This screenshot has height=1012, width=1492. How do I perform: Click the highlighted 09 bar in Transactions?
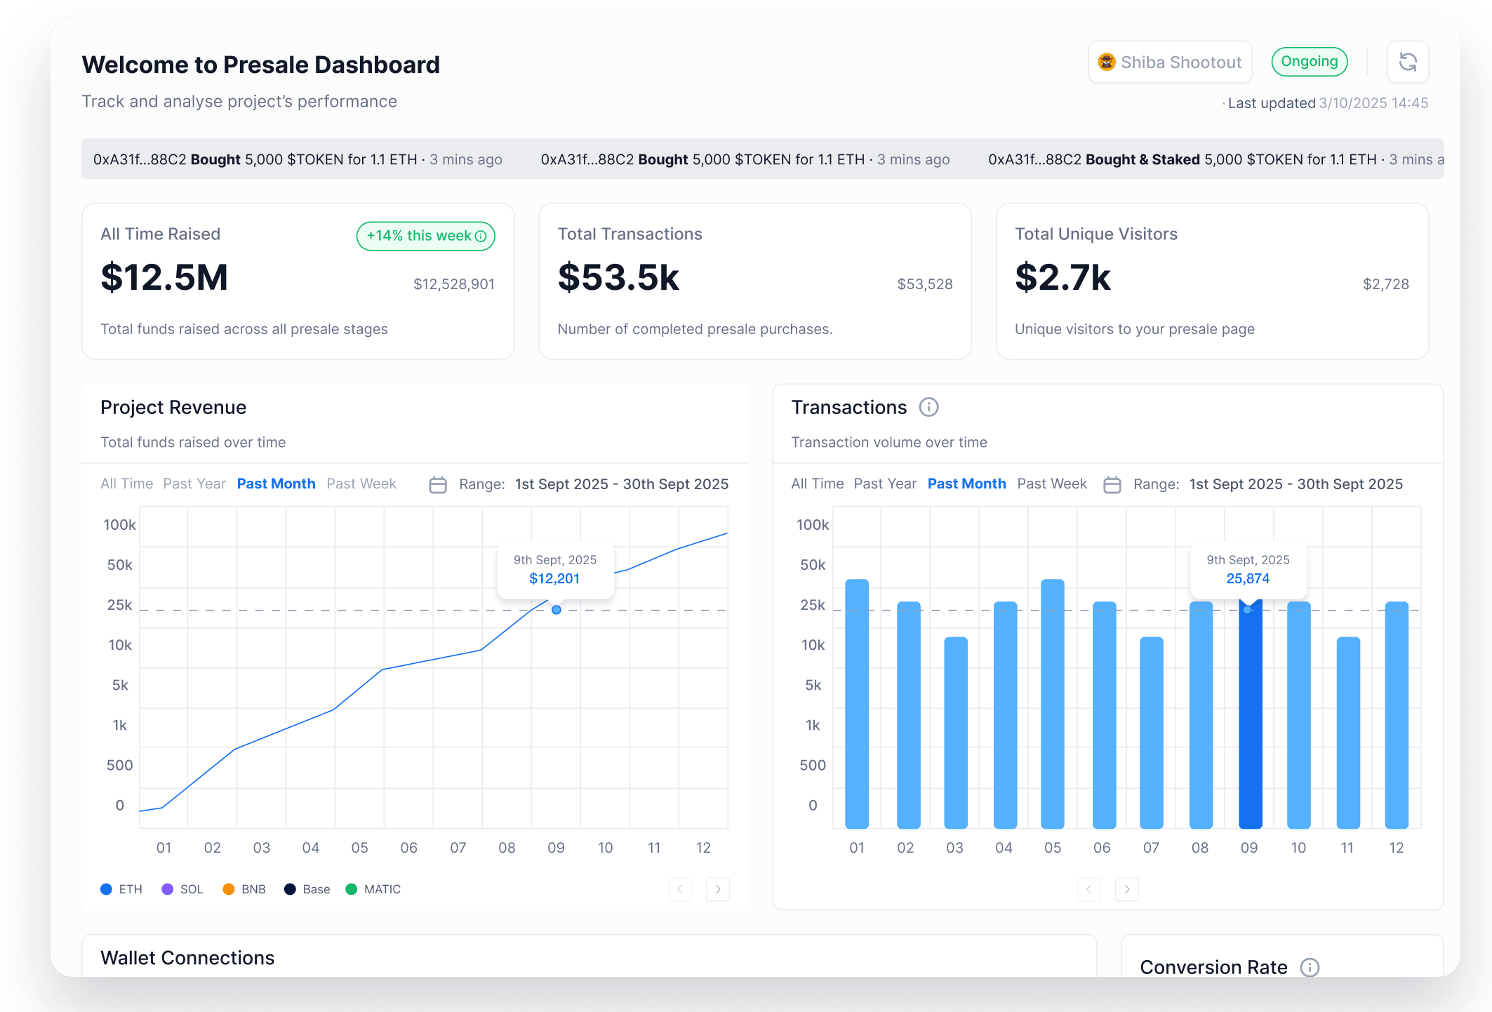pyautogui.click(x=1250, y=714)
